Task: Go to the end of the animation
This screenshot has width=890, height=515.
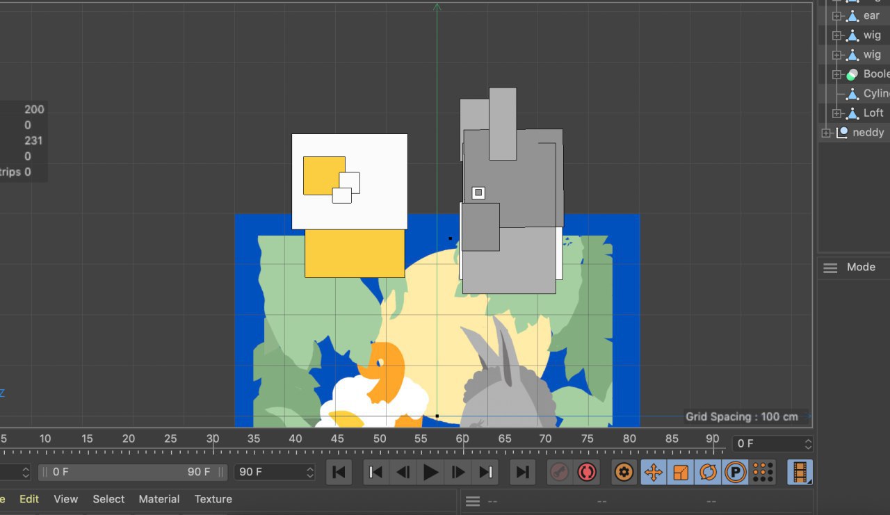Action: pyautogui.click(x=522, y=473)
